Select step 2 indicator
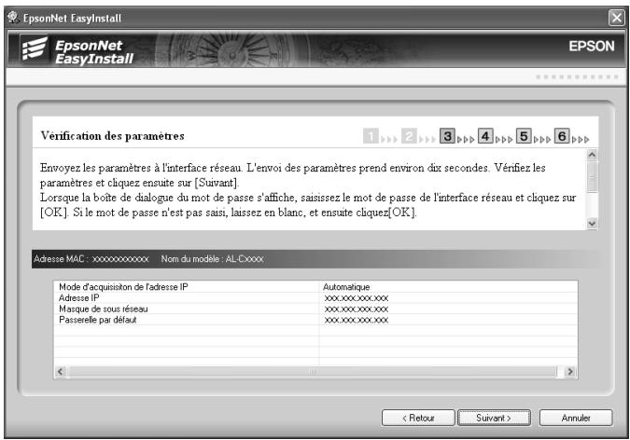 click(x=409, y=136)
